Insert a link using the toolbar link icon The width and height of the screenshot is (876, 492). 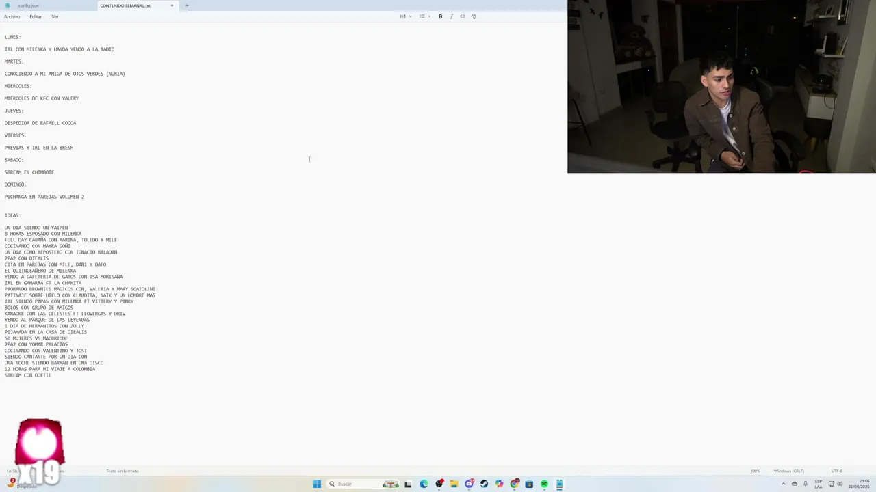(462, 16)
